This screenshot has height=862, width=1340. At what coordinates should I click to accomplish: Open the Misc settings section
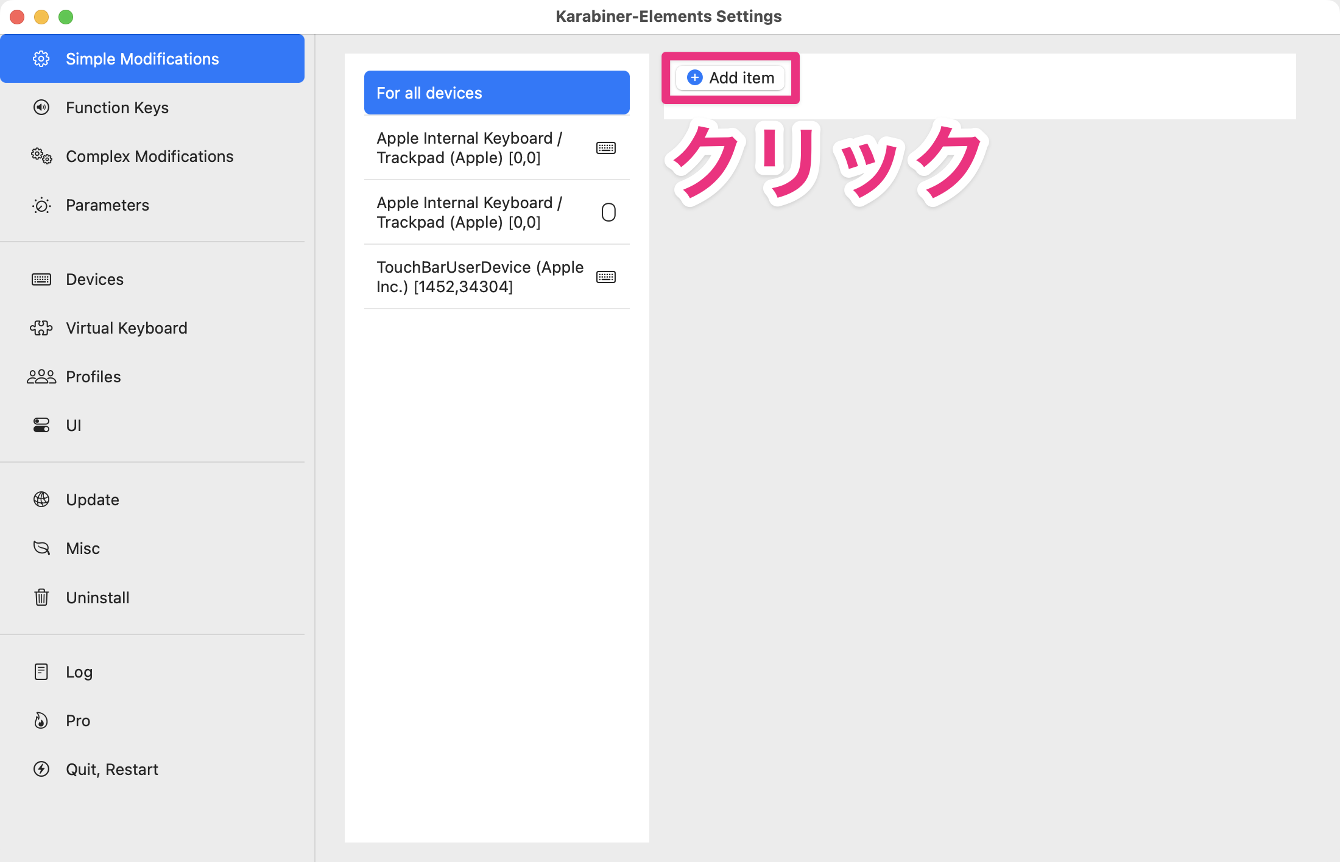(x=83, y=548)
